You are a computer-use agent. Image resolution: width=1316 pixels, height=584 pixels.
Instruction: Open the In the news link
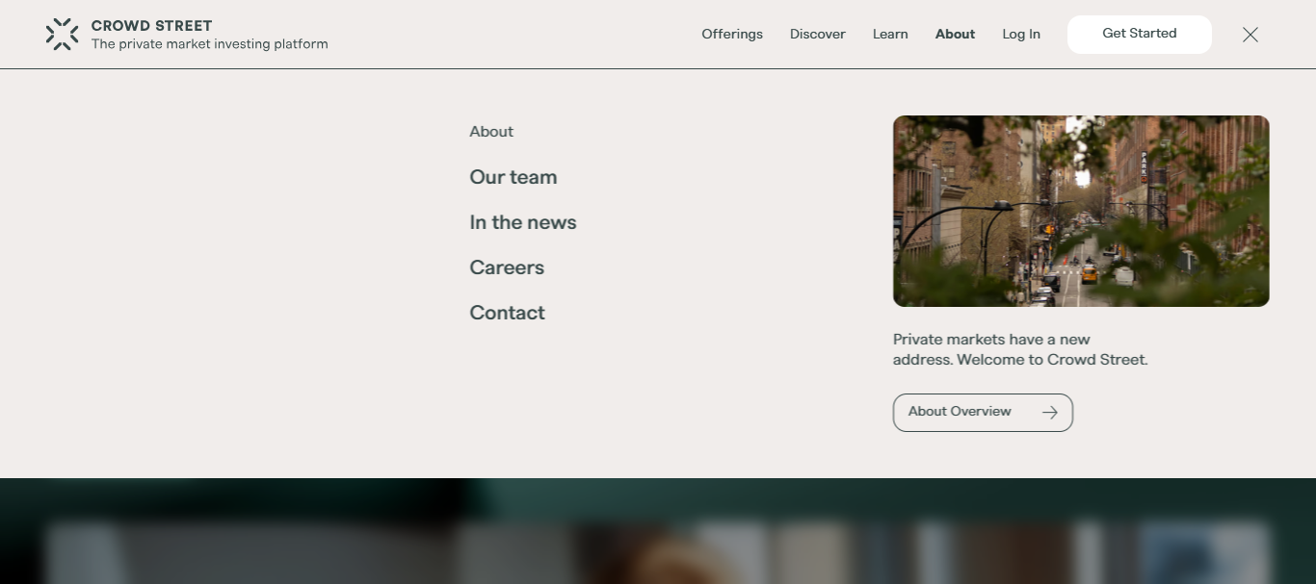click(523, 222)
